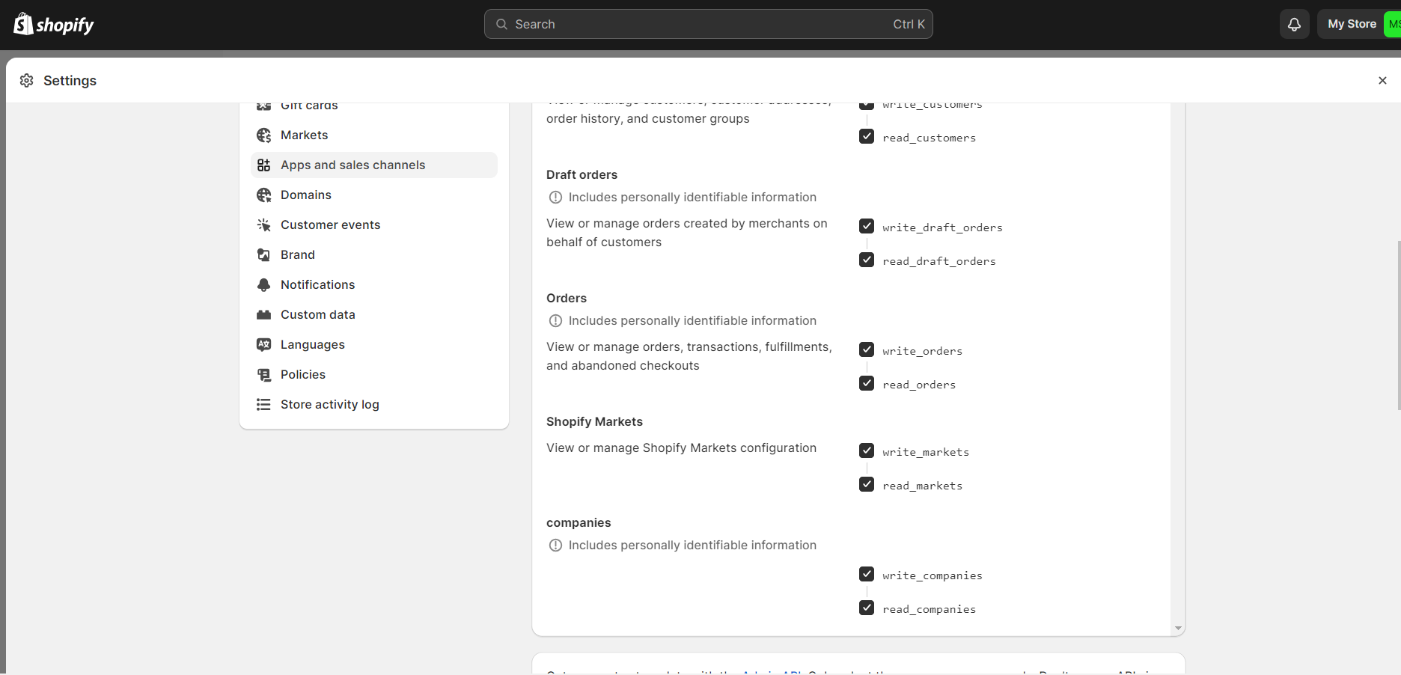This screenshot has width=1401, height=675.
Task: Open the My Store account menu
Action: click(x=1352, y=25)
